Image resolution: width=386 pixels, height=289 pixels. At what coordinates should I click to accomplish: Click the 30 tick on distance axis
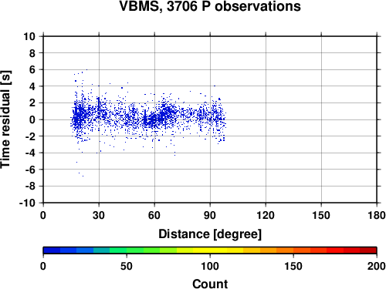point(99,215)
